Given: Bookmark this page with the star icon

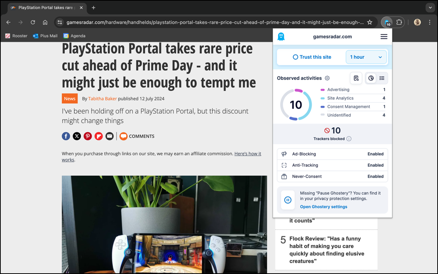Looking at the screenshot, I should point(370,22).
